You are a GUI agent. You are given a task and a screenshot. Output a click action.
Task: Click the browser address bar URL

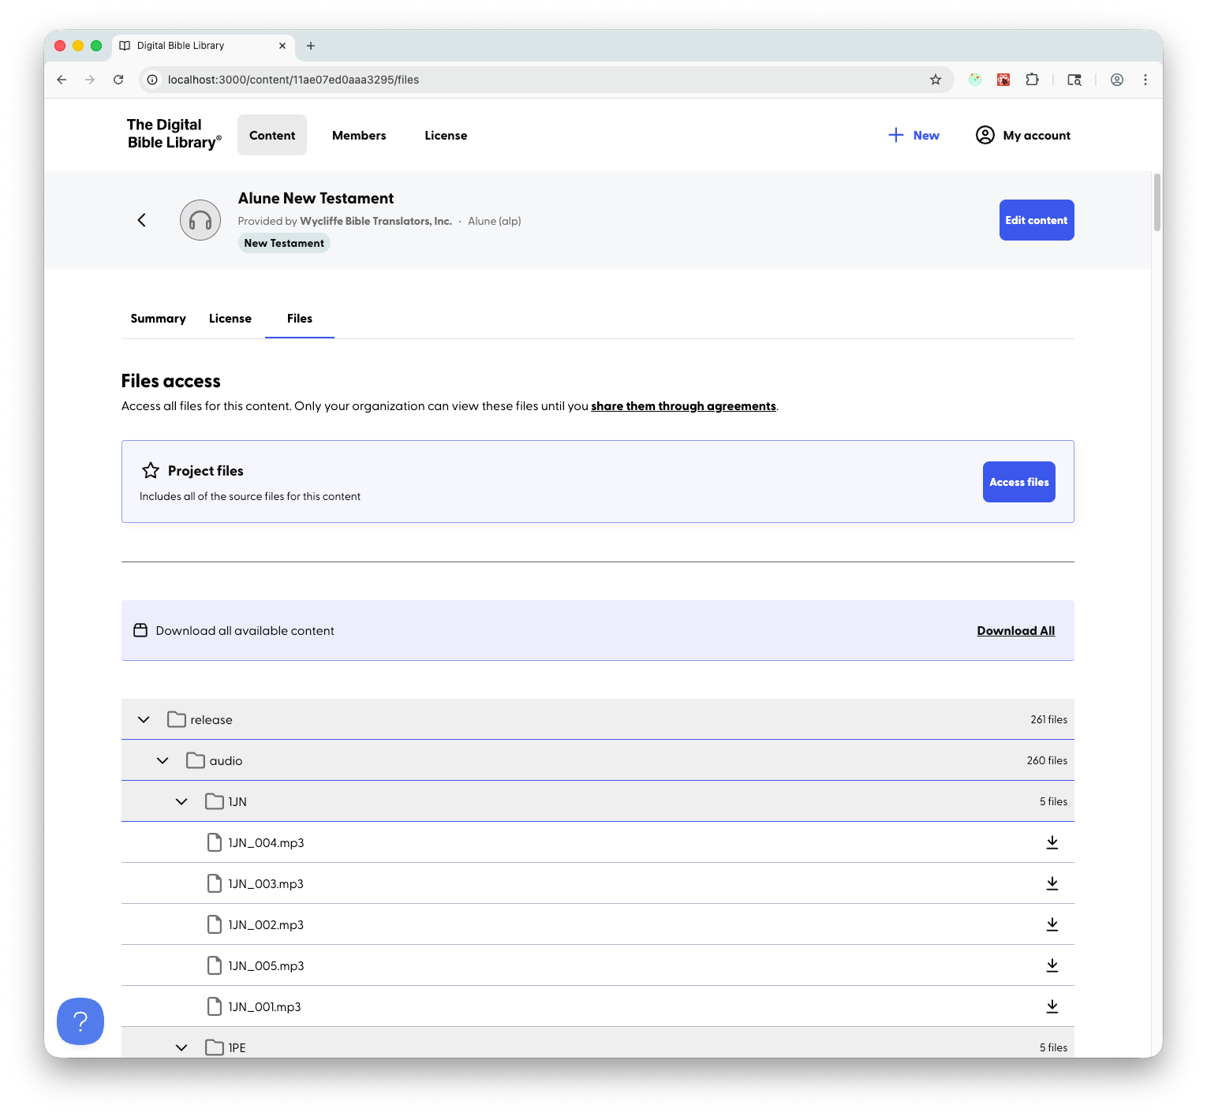click(x=293, y=80)
